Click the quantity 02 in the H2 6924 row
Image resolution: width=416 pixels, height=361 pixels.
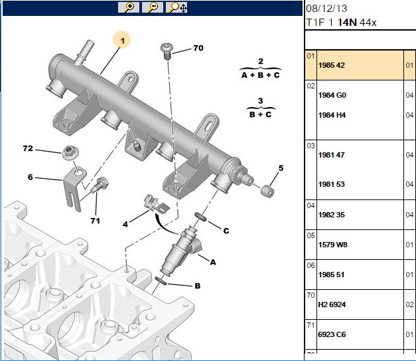(x=409, y=304)
